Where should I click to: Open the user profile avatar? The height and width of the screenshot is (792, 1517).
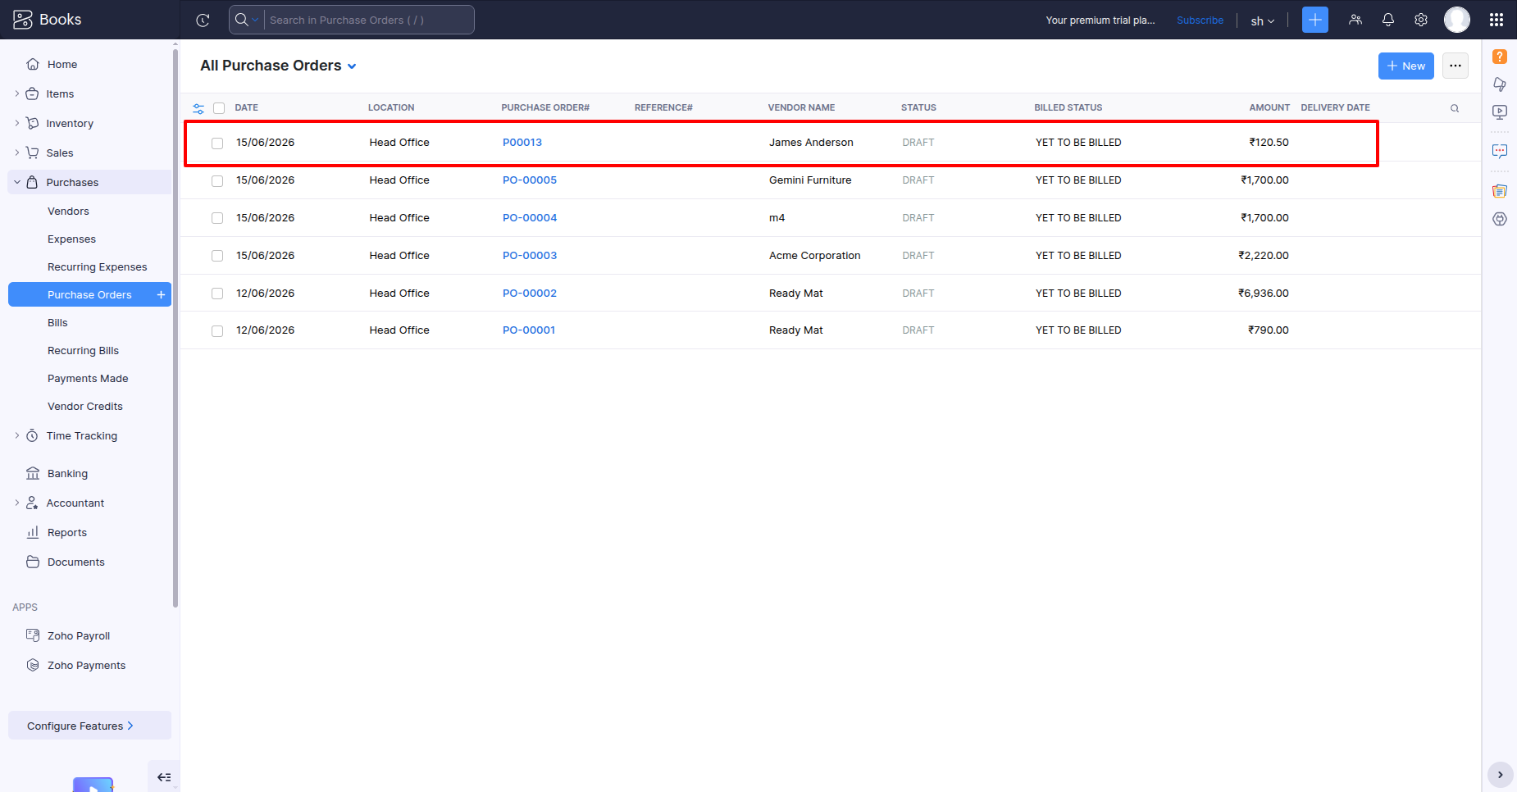coord(1457,20)
